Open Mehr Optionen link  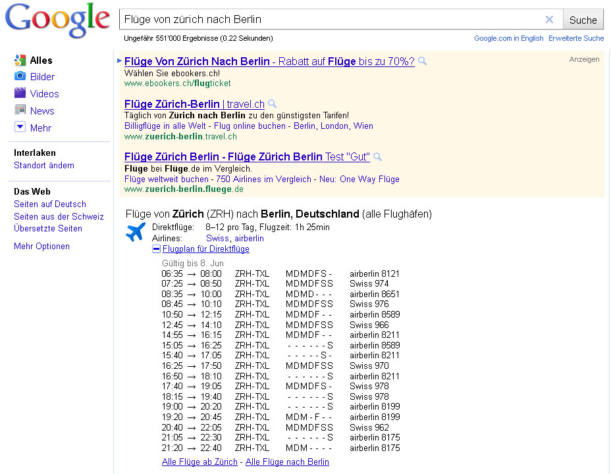(41, 247)
